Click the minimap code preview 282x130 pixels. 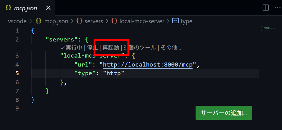coord(268,28)
